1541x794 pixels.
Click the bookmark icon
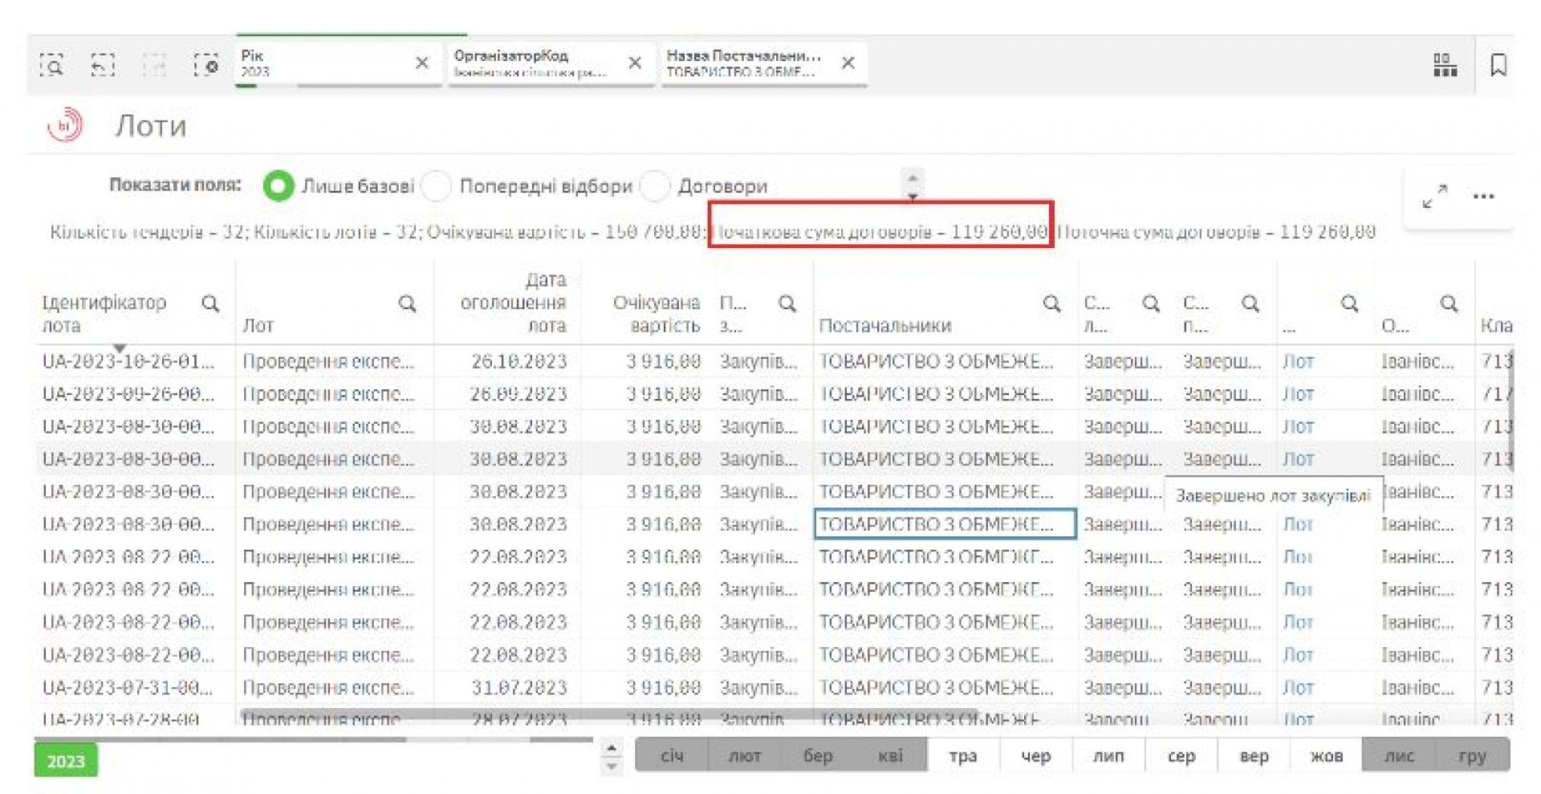[x=1498, y=65]
